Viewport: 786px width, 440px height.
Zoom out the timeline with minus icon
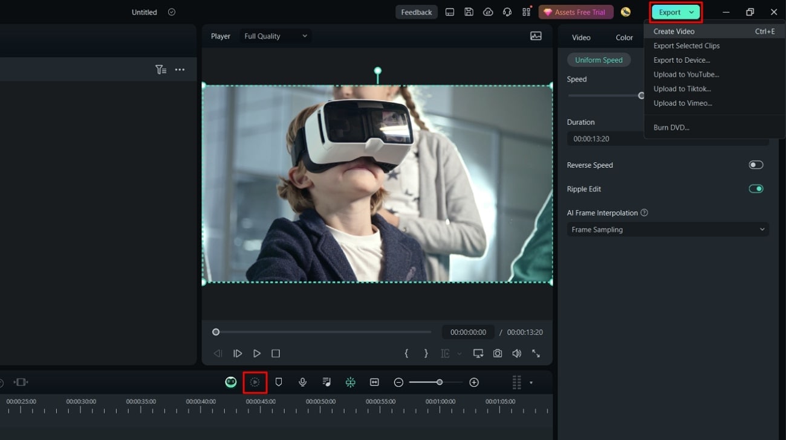point(398,382)
